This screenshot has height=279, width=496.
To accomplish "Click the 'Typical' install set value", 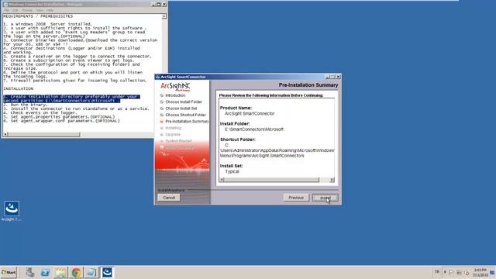I will tap(232, 171).
